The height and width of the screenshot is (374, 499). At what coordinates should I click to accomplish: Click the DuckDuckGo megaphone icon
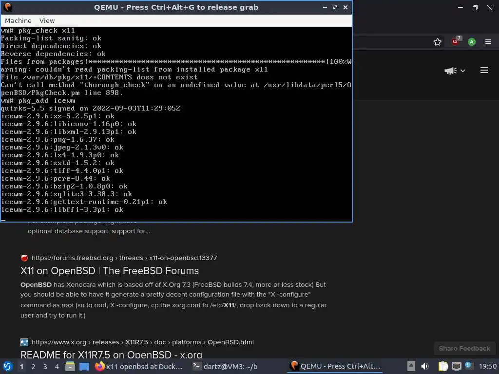tap(450, 71)
